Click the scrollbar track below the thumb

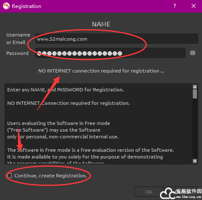click(195, 129)
